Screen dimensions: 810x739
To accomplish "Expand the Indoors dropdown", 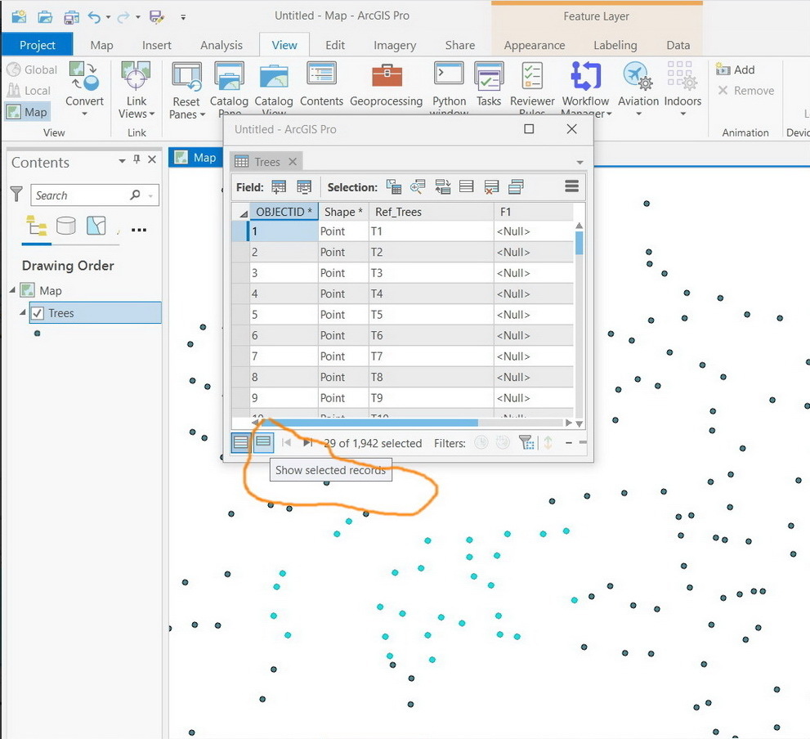I will tap(683, 114).
